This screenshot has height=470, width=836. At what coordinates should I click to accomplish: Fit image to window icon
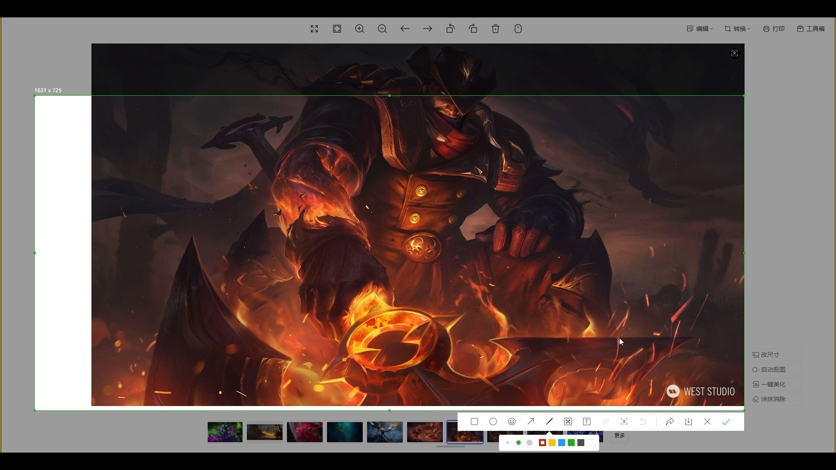point(337,29)
